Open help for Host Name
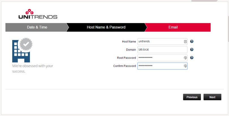 pyautogui.click(x=192, y=41)
